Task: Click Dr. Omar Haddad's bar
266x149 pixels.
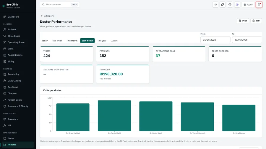Action: coord(73,117)
